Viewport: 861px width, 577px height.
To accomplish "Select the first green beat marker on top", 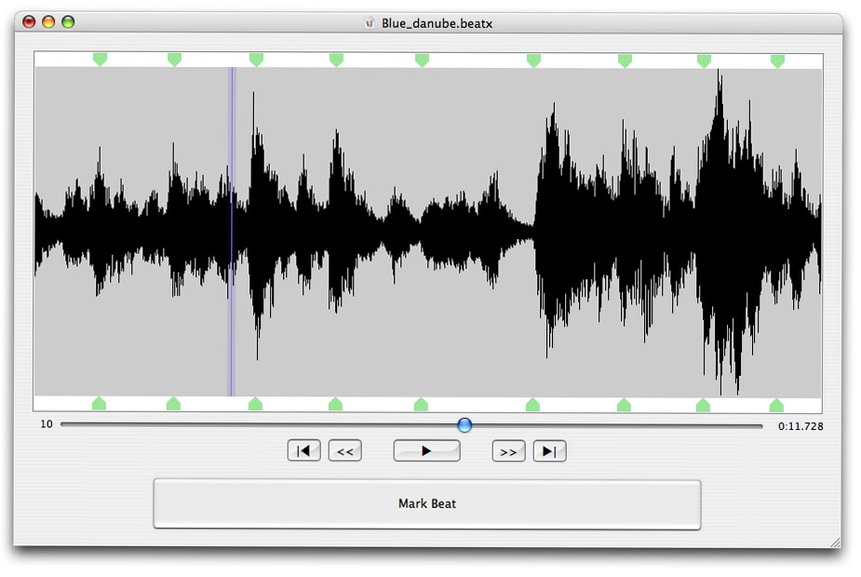I will (x=100, y=60).
